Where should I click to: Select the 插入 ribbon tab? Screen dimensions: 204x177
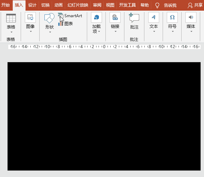[x=19, y=5]
